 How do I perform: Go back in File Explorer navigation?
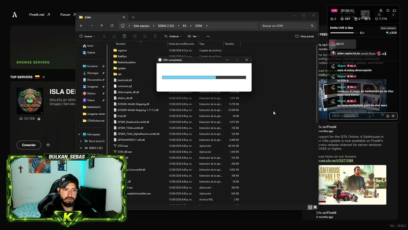pyautogui.click(x=81, y=26)
